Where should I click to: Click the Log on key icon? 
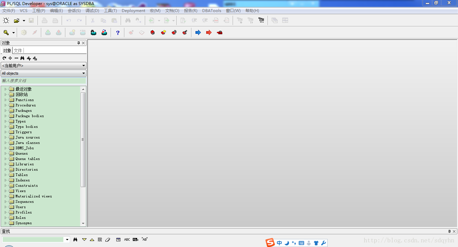click(x=6, y=32)
